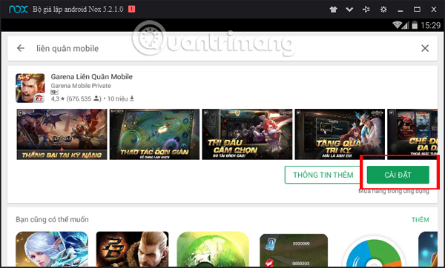Screen dimensions: 445x268
Task: View the Thắng bại tại kỹ năng screenshot
Action: pos(62,134)
